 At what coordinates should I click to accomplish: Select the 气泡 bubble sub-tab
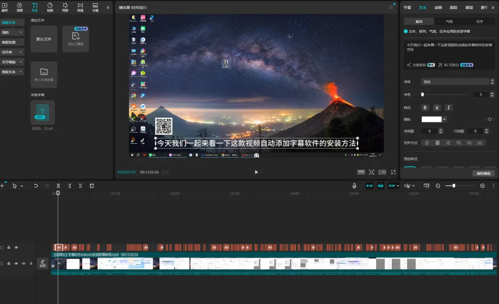tap(449, 22)
